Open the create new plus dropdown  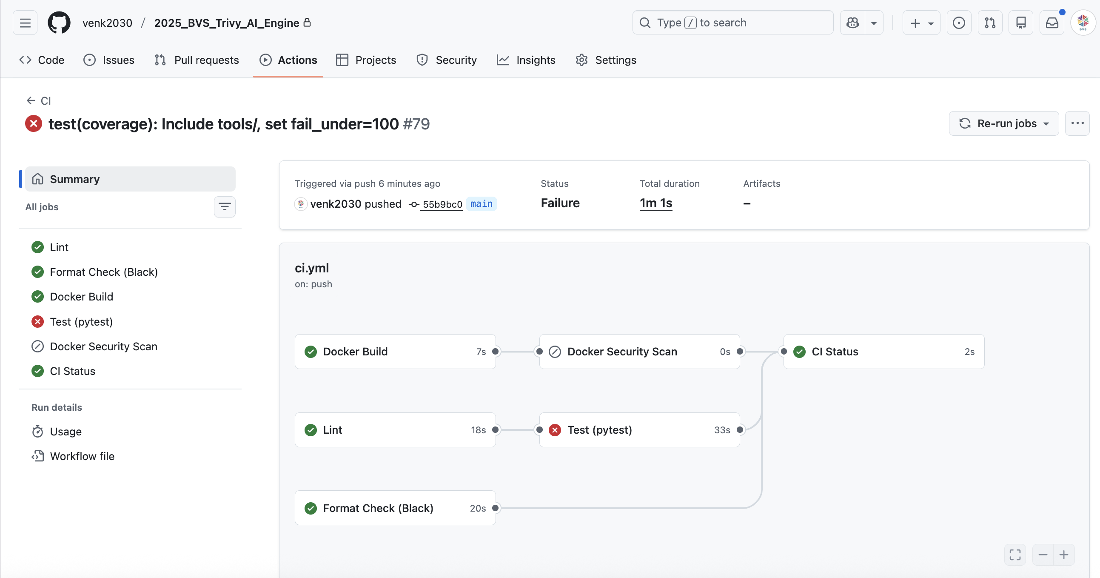[921, 23]
